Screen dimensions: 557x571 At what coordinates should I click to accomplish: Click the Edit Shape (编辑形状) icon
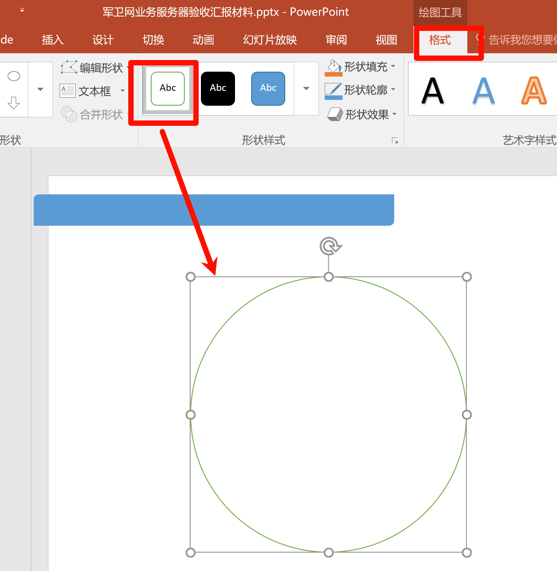(x=69, y=68)
